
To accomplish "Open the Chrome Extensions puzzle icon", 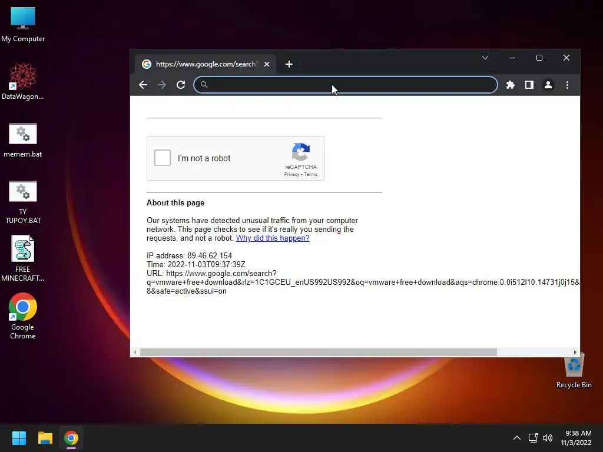I will 511,85.
